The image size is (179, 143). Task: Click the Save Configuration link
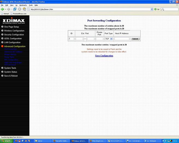(x=104, y=56)
